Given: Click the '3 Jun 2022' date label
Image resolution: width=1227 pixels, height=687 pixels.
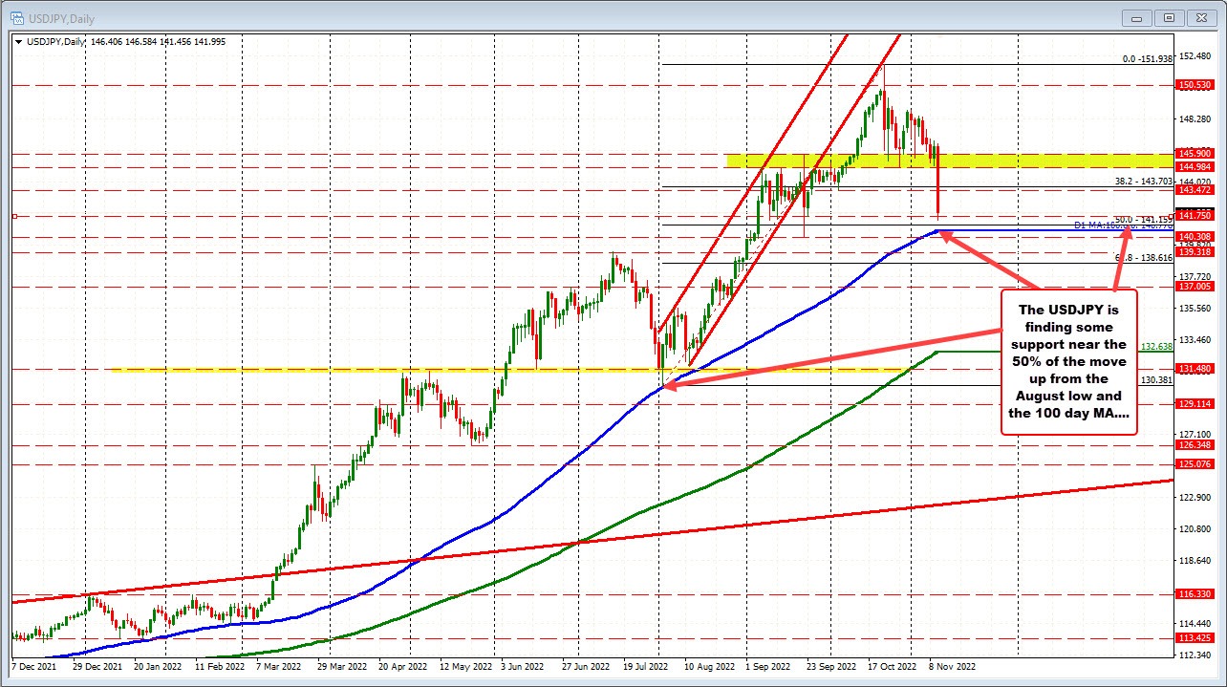Looking at the screenshot, I should (523, 666).
